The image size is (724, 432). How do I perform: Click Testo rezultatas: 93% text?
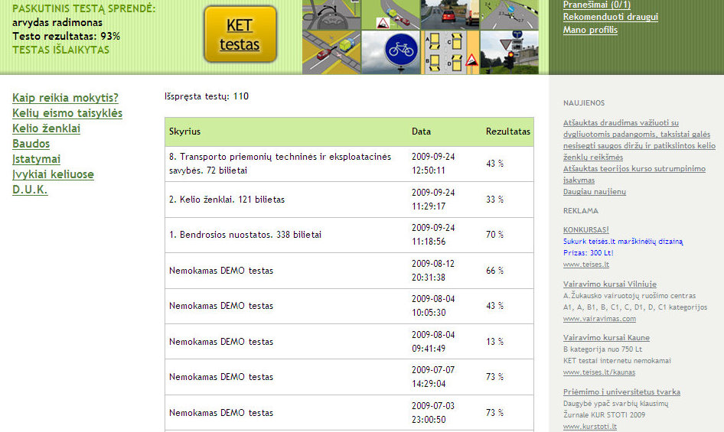tap(66, 36)
